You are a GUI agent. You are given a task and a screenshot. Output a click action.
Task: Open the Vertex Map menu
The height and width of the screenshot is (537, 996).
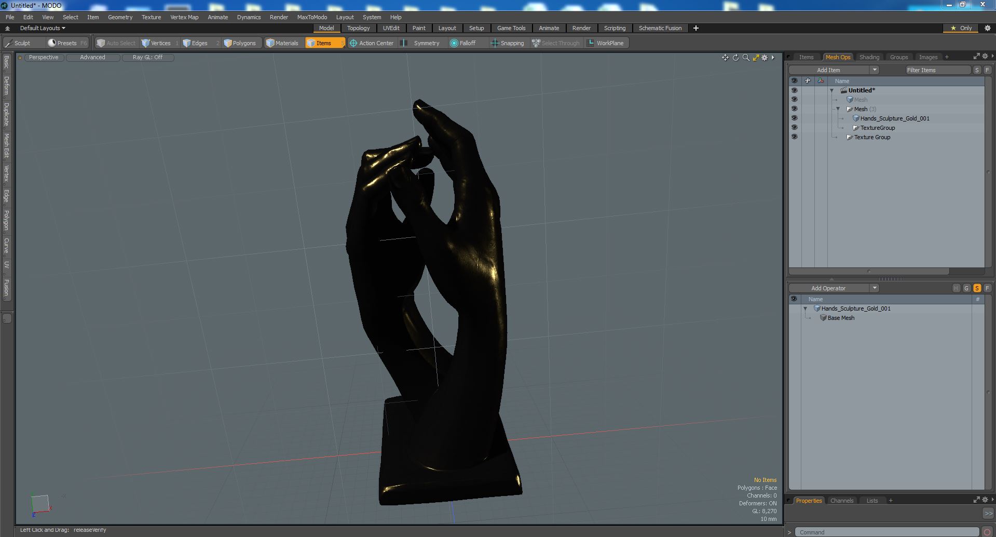pyautogui.click(x=184, y=17)
